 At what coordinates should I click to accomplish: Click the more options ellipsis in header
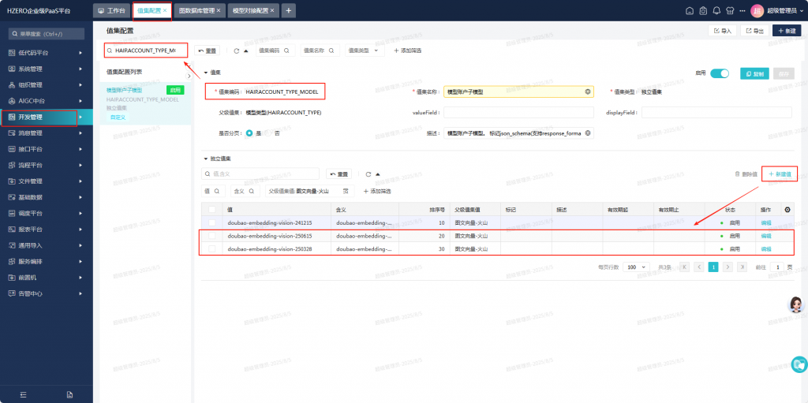pyautogui.click(x=743, y=10)
